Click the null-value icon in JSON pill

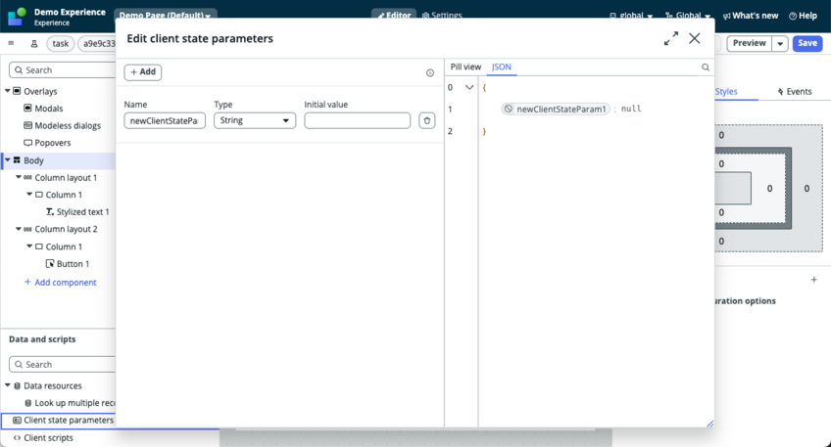point(509,109)
